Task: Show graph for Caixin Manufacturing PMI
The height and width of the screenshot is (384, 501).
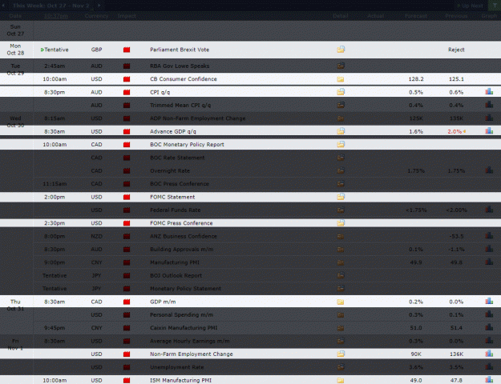Action: point(489,327)
